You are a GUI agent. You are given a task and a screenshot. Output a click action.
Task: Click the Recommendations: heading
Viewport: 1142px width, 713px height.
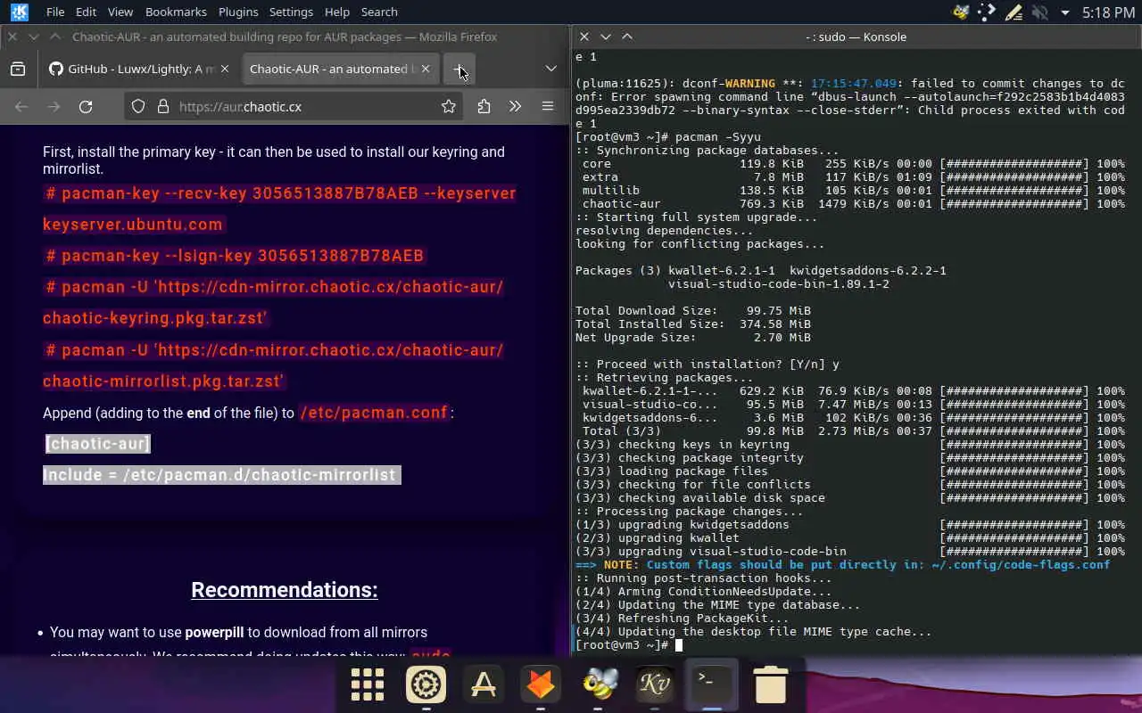click(x=285, y=590)
